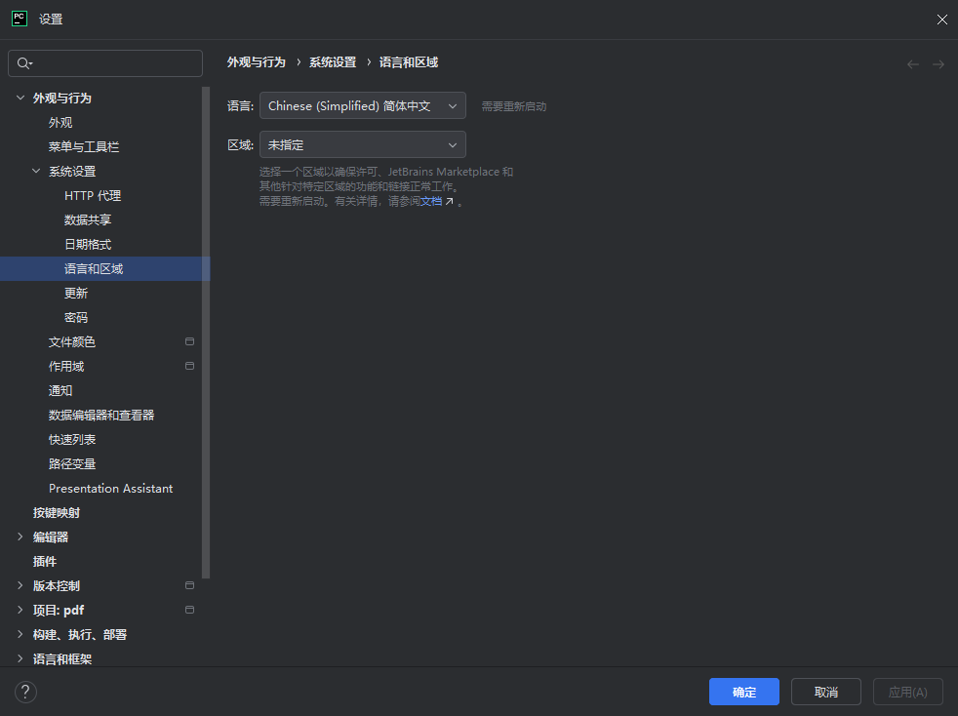Expand the 项目: pdf tree section
This screenshot has height=716, width=958.
[x=20, y=610]
